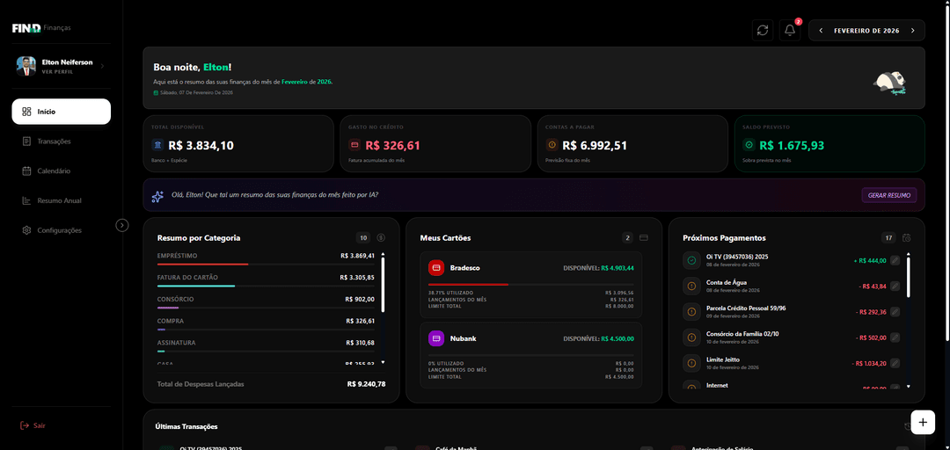
Task: Open the Calendário menu item
Action: coord(62,171)
